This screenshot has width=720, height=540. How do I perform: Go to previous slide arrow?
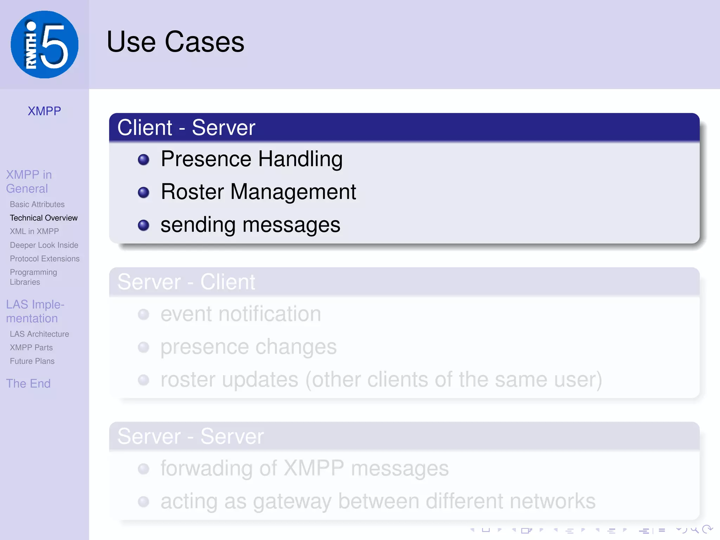click(x=472, y=530)
